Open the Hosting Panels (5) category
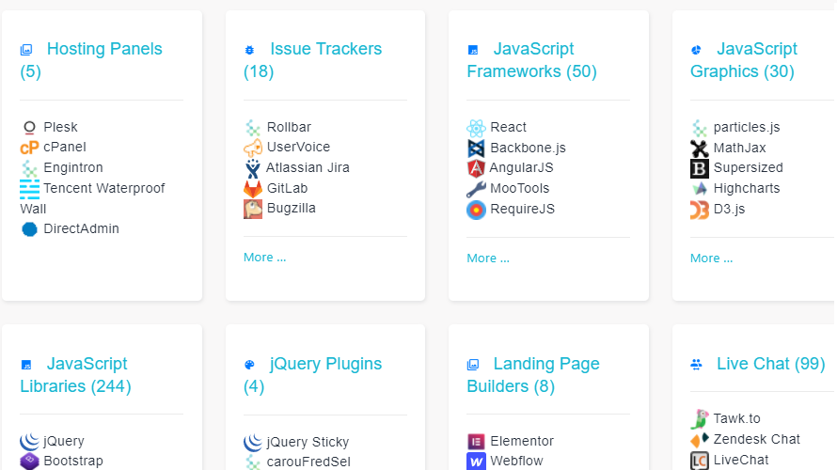Image resolution: width=837 pixels, height=470 pixels. (91, 60)
